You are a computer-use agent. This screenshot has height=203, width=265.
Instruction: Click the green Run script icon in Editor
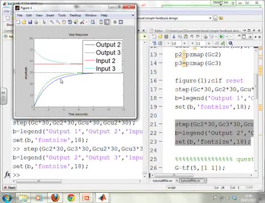coord(221,37)
